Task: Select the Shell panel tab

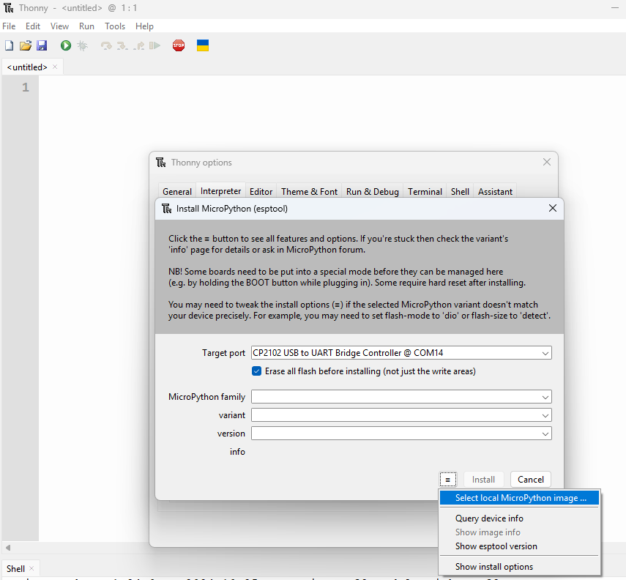Action: tap(15, 568)
